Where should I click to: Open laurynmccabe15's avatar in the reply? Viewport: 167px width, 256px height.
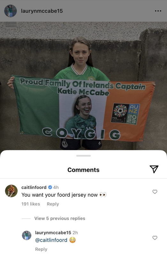(x=27, y=235)
